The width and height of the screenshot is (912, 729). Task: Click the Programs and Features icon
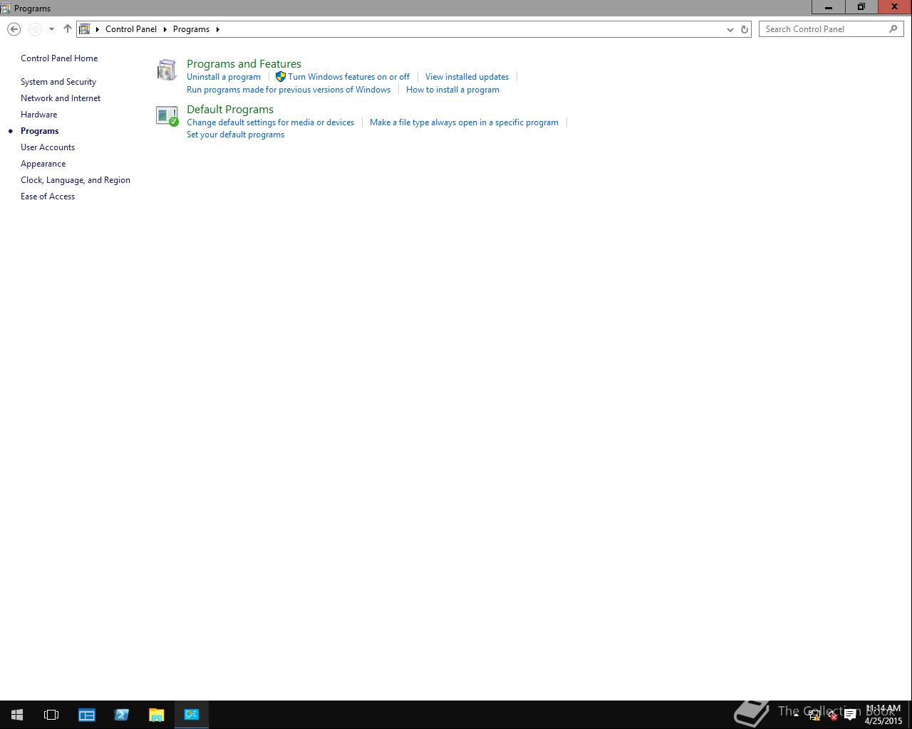167,70
